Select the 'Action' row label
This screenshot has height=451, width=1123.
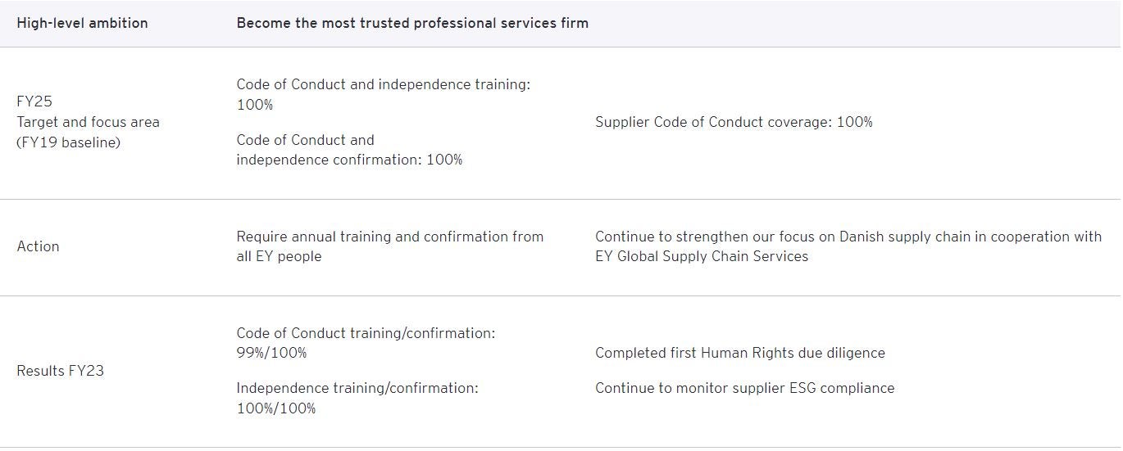[x=38, y=246]
